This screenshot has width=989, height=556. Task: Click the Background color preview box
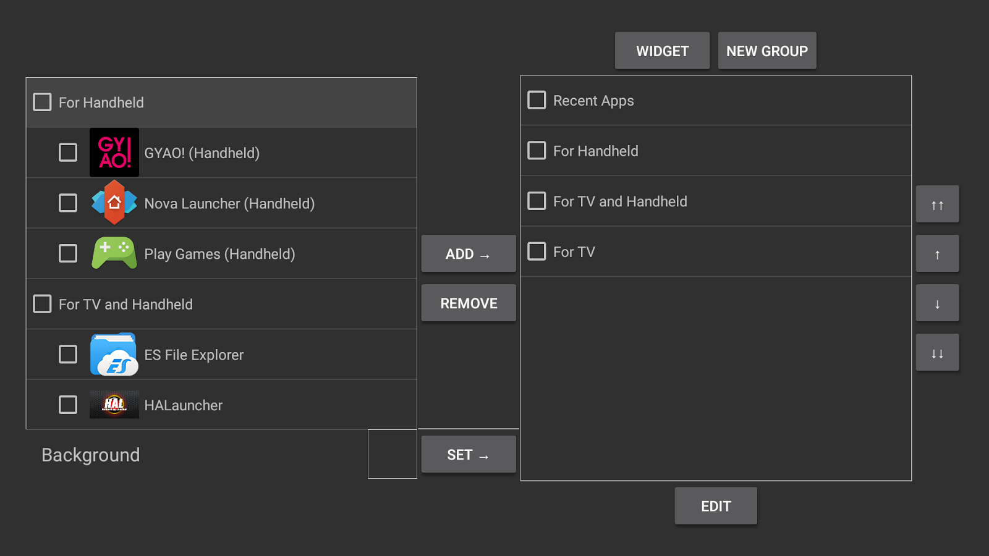pos(393,454)
